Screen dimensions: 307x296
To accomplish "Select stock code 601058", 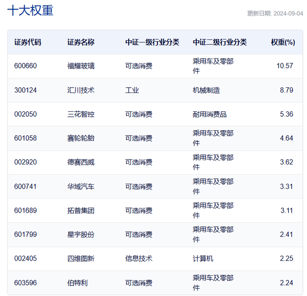I will pos(25,138).
